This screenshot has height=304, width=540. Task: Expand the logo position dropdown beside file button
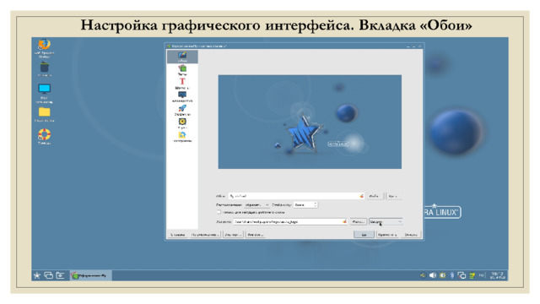click(386, 221)
